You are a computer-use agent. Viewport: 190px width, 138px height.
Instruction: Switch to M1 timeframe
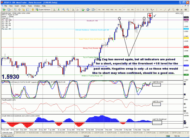[x=99, y=10]
